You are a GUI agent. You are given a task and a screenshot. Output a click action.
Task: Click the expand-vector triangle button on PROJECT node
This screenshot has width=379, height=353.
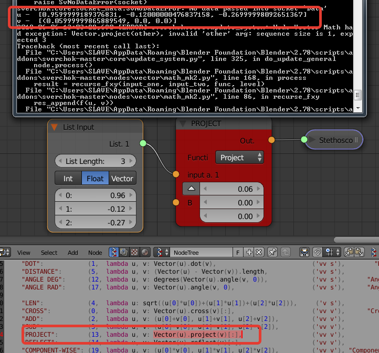pos(191,189)
